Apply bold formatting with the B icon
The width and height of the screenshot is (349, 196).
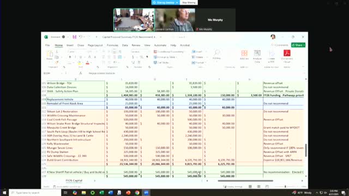[70, 57]
